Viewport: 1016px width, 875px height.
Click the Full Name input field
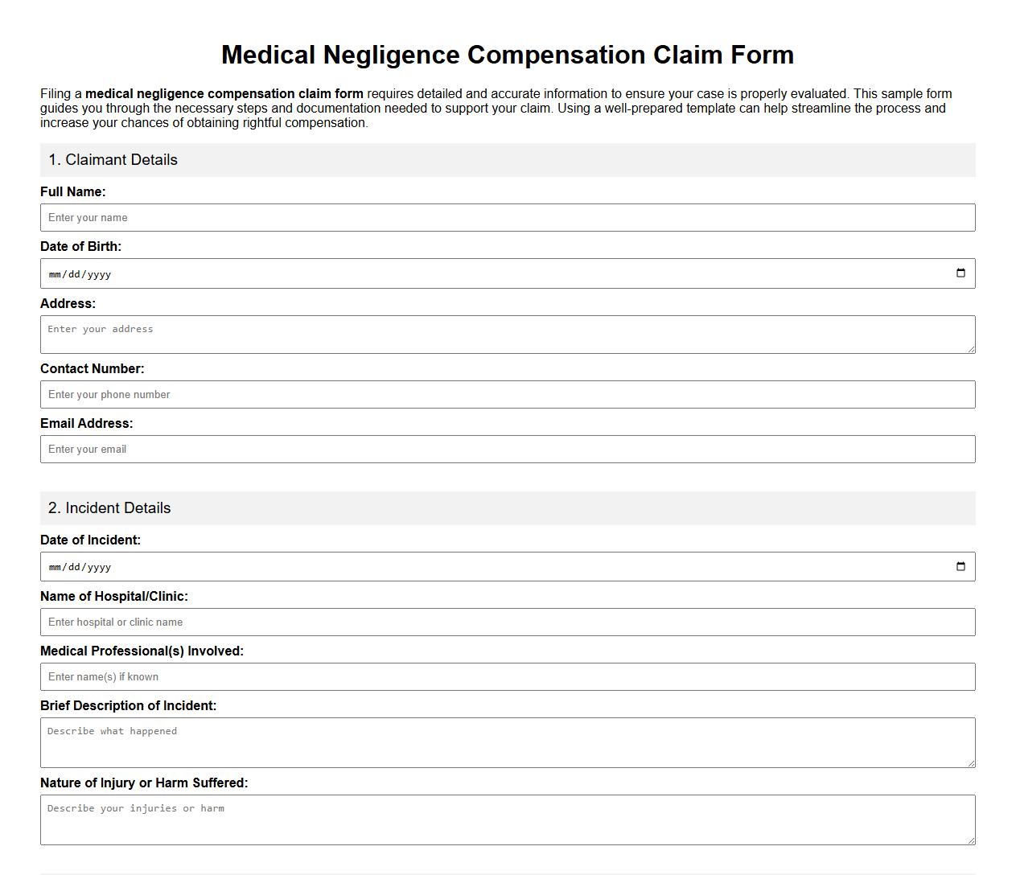(x=507, y=217)
